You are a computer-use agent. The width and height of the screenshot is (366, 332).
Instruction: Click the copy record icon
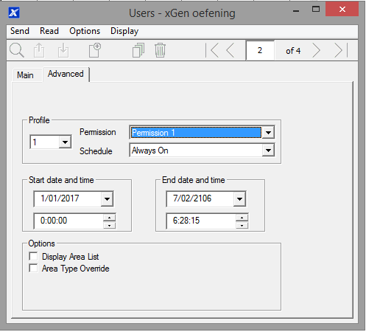tap(138, 50)
